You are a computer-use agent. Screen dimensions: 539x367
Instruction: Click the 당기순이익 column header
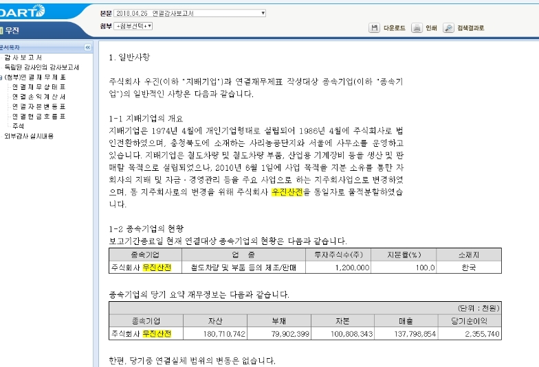[470, 321]
